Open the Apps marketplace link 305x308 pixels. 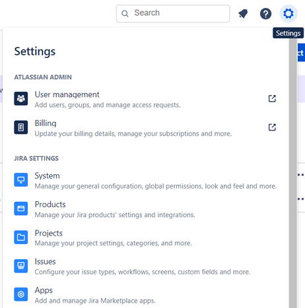point(145,295)
